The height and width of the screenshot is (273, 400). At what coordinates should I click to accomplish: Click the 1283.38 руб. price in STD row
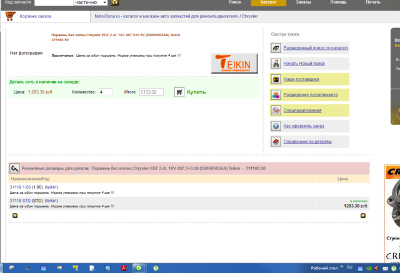click(x=356, y=206)
